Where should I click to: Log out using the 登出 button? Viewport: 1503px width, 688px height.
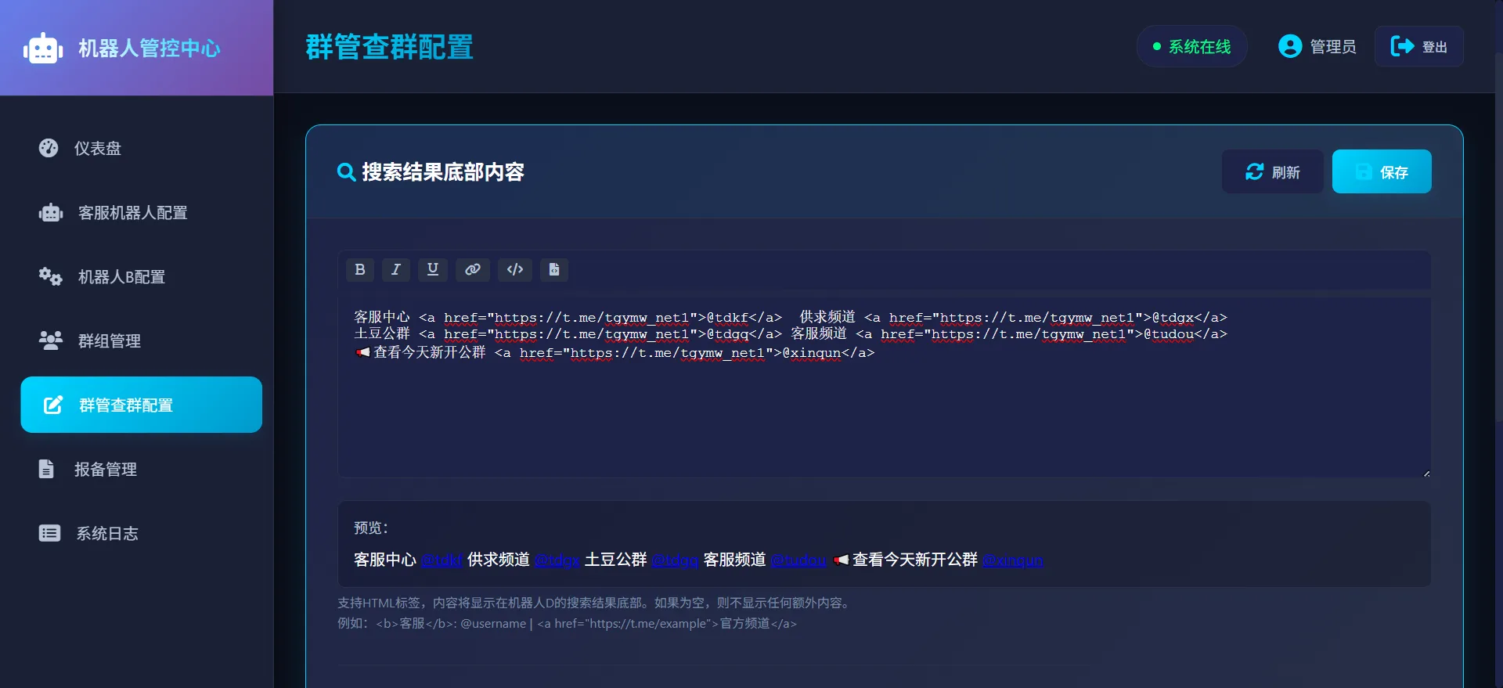click(x=1418, y=47)
